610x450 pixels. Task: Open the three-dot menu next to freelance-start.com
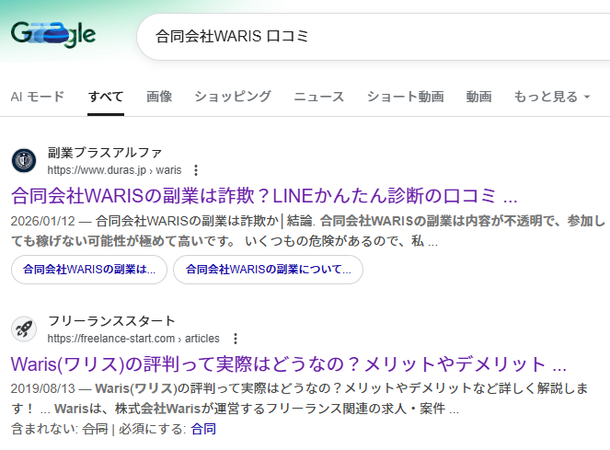pos(236,339)
